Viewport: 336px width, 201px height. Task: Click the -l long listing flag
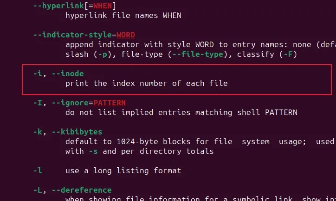click(38, 171)
